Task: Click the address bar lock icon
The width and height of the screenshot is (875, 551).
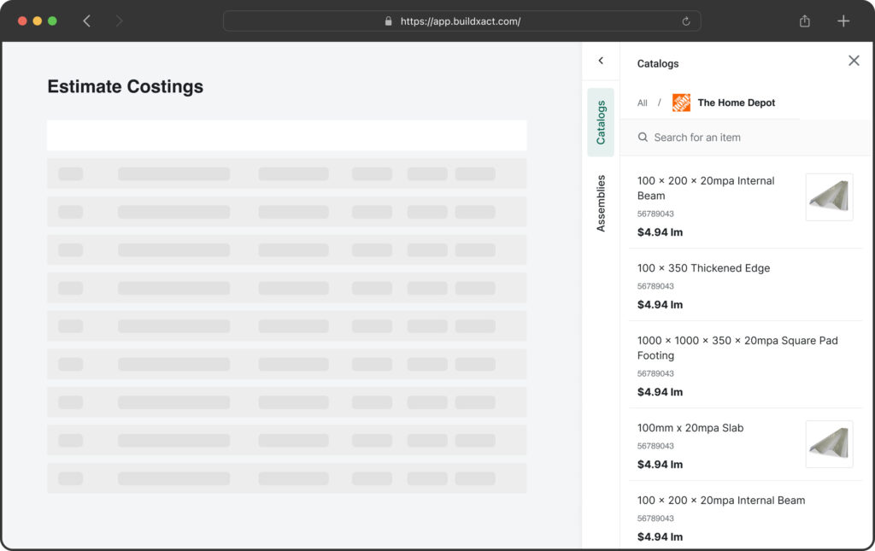Action: pyautogui.click(x=389, y=21)
